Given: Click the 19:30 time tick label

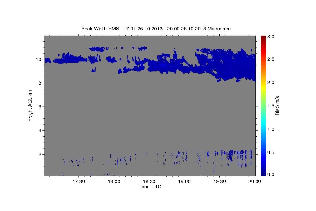Looking at the screenshot, I should pyautogui.click(x=219, y=182).
